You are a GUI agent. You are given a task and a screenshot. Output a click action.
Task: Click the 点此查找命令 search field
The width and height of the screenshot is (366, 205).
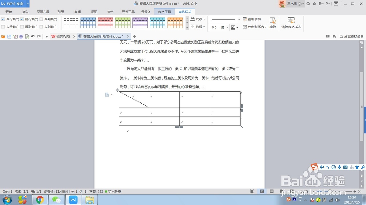[x=351, y=36]
